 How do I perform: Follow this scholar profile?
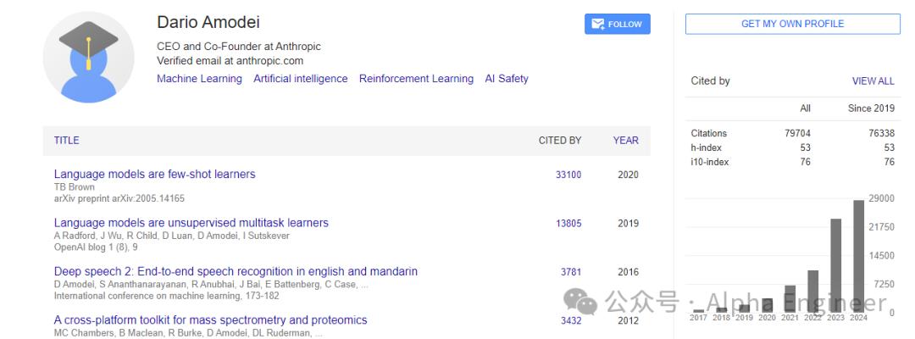[x=618, y=24]
